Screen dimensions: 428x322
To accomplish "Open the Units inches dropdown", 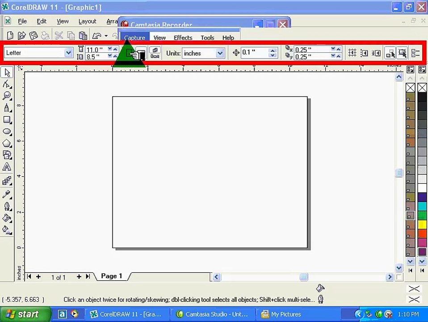I will (220, 53).
